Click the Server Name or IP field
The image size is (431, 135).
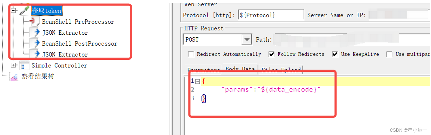(399, 15)
